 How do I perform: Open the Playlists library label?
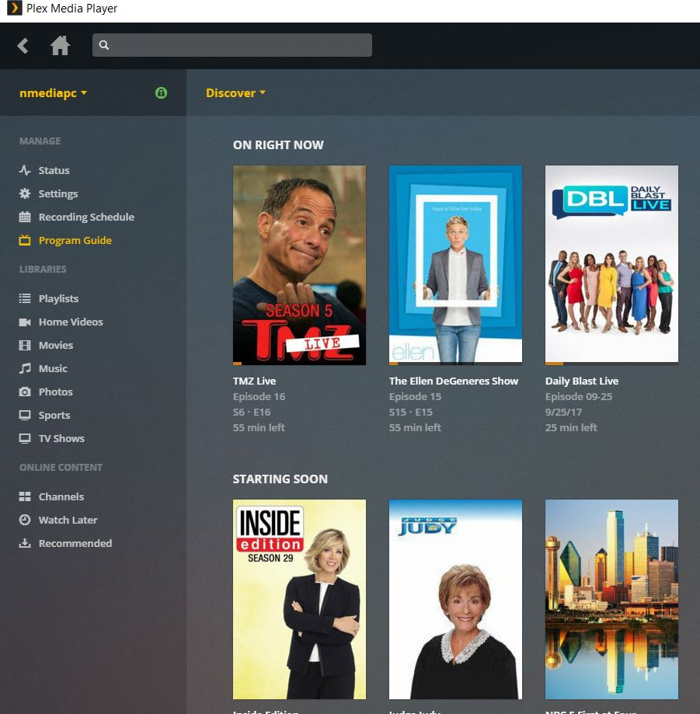(59, 298)
